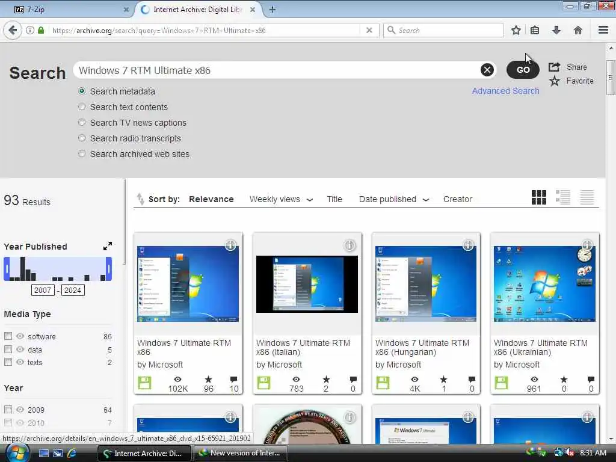Check the texts media type filter
This screenshot has height=462, width=616.
(x=8, y=362)
